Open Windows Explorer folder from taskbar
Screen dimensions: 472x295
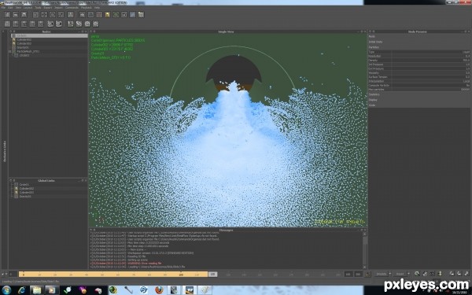[x=36, y=290]
